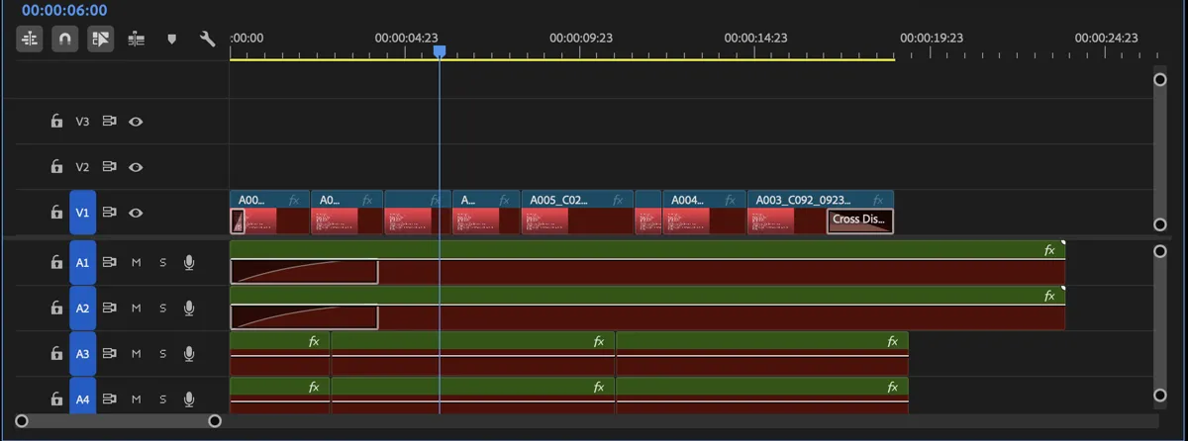The image size is (1188, 441).
Task: Click Add Marker shield icon
Action: click(171, 40)
